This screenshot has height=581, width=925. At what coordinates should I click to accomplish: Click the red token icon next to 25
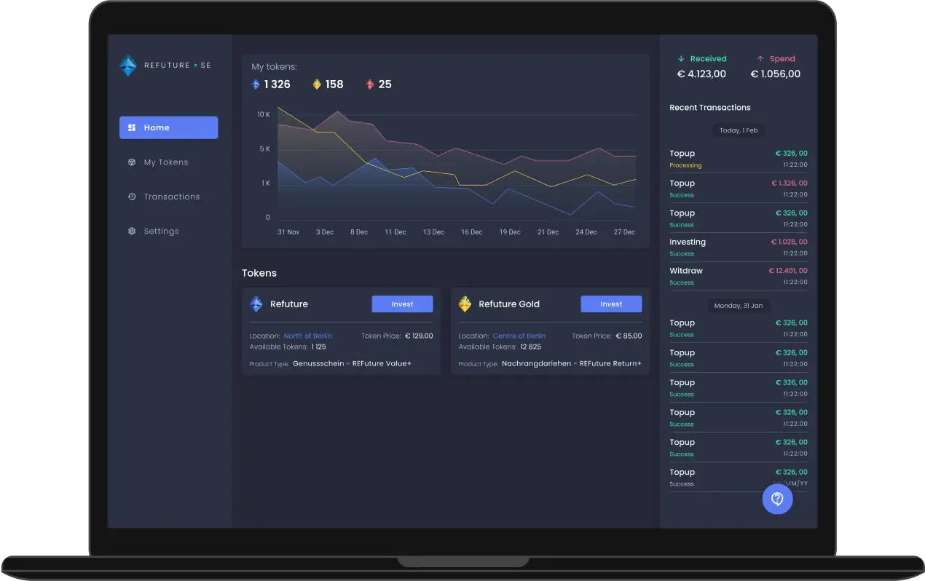[x=370, y=84]
